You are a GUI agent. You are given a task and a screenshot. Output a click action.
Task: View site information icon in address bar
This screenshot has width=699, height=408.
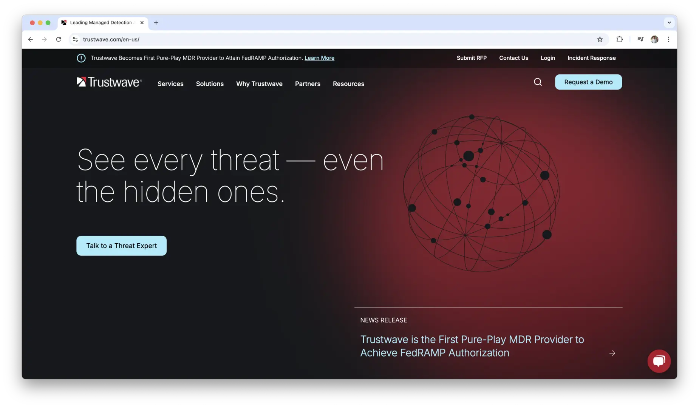(75, 39)
